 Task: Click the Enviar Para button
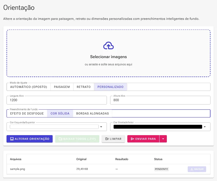(x=143, y=139)
